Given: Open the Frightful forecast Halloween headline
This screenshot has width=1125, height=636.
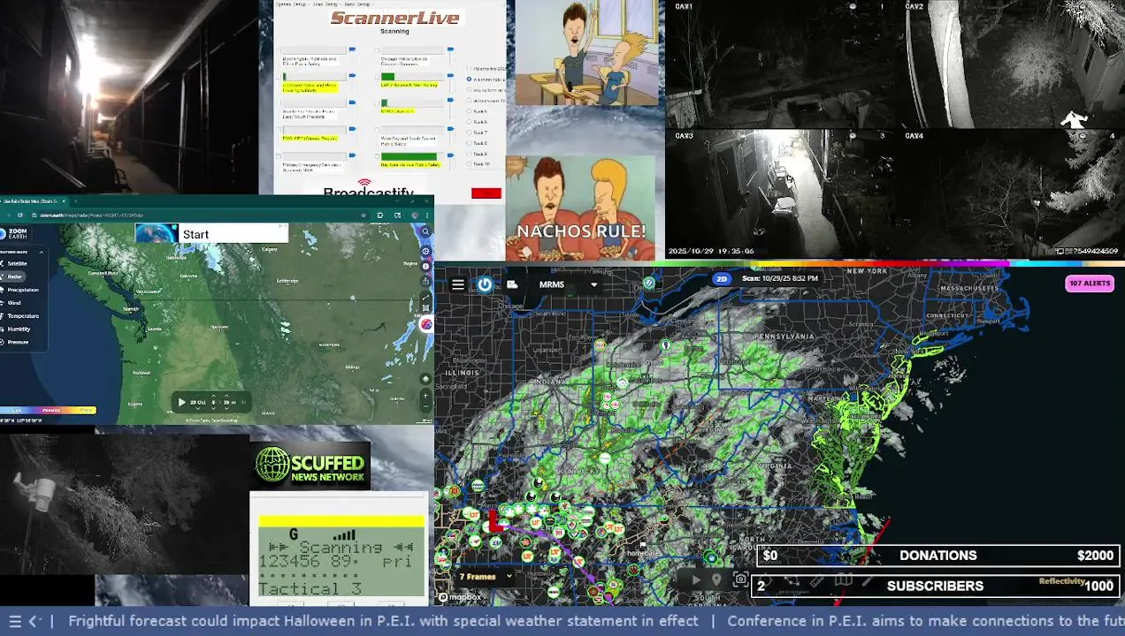Looking at the screenshot, I should pyautogui.click(x=383, y=621).
